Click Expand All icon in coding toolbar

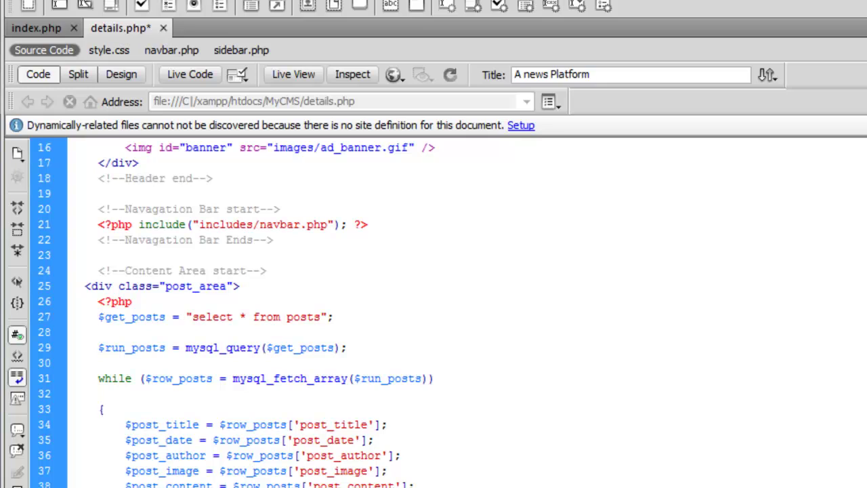[18, 251]
